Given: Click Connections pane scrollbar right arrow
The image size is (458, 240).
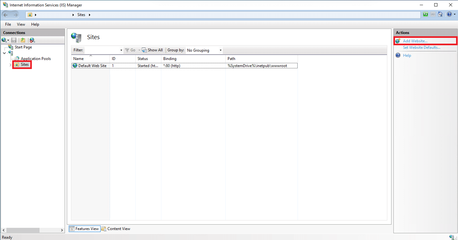Looking at the screenshot, I should click(62, 230).
